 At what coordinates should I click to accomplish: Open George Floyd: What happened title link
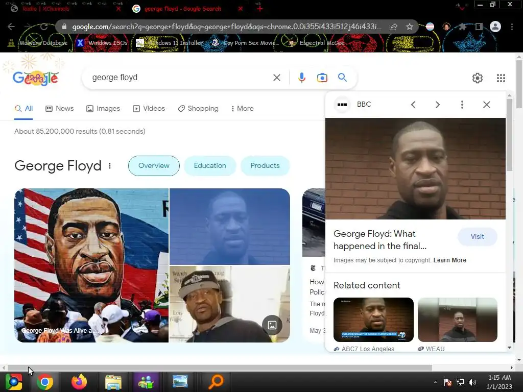coord(380,240)
